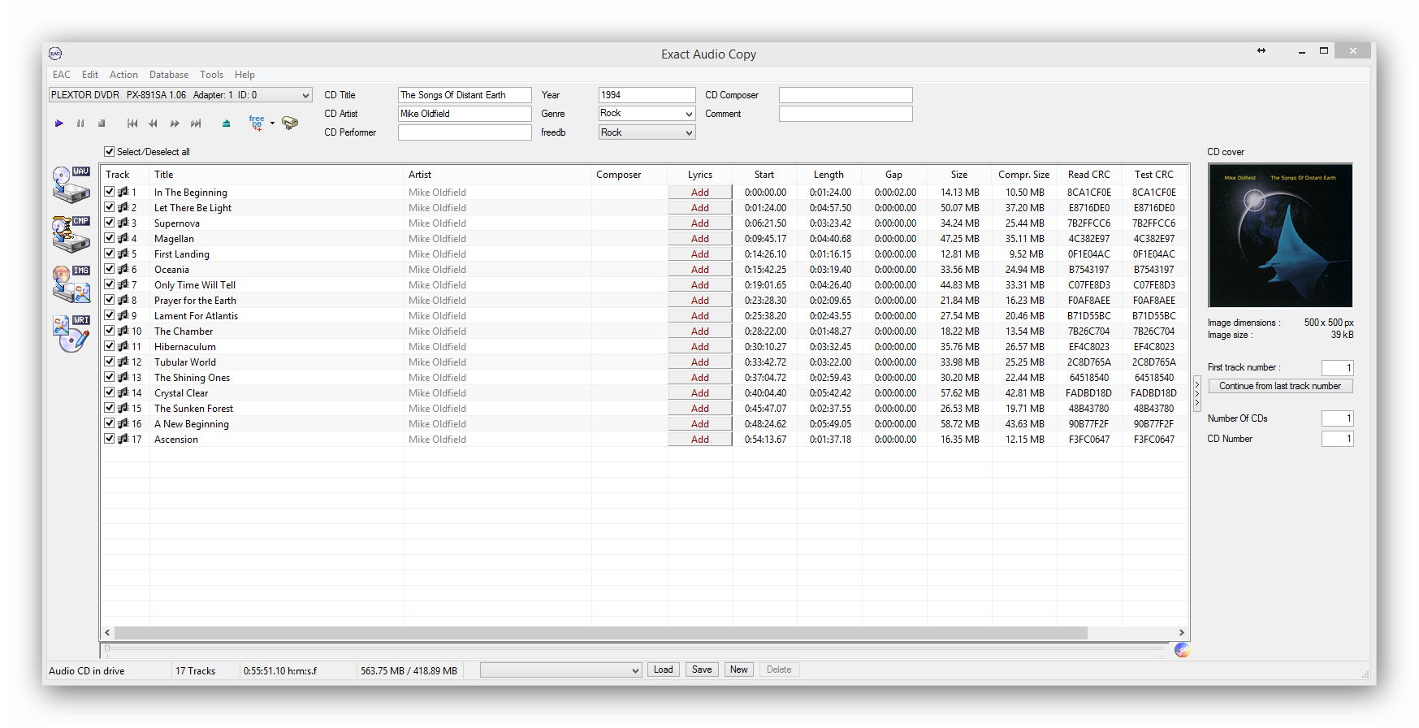The width and height of the screenshot is (1419, 728).
Task: Click the WAV copy selected tracks icon
Action: 71,184
